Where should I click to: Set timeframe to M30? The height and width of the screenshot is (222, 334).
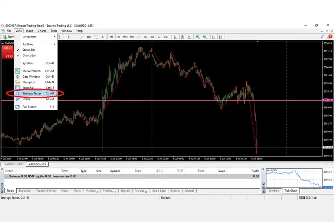[132, 37]
